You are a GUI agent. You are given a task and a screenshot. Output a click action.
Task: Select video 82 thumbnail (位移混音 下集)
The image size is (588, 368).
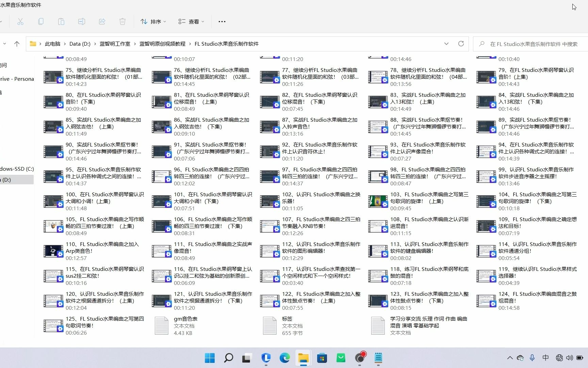click(x=270, y=102)
